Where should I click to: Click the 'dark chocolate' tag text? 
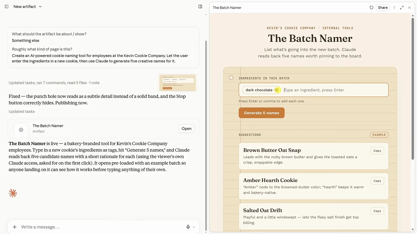259,90
